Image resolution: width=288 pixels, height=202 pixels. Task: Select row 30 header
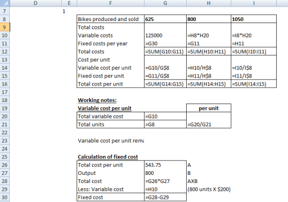pos(5,197)
